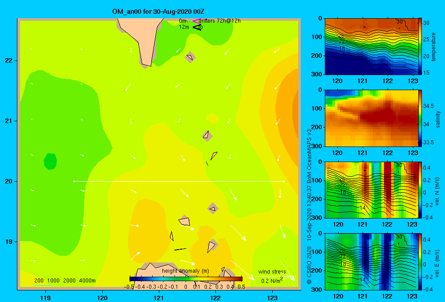
Task: Select the vertical 'temperature' axis label
Action: tap(433, 47)
